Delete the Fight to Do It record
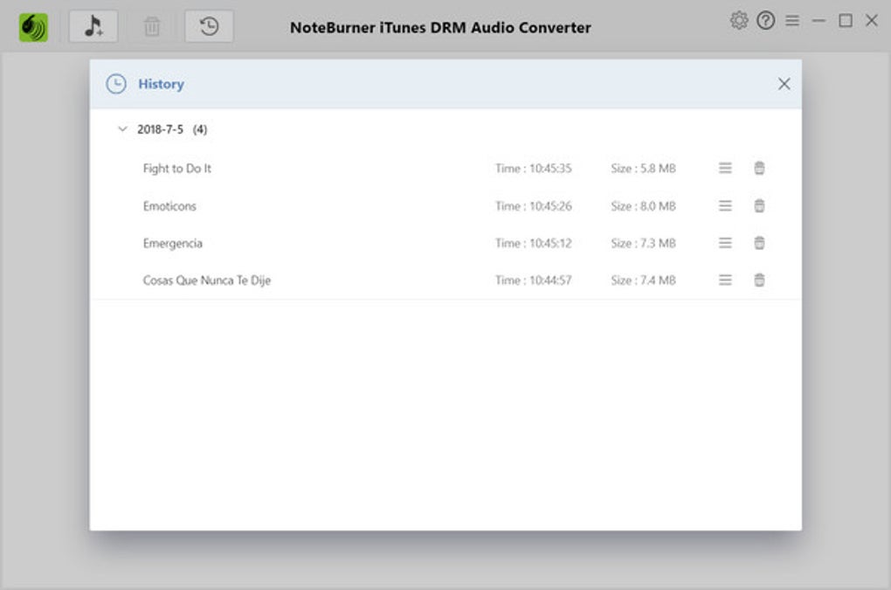This screenshot has height=590, width=891. [759, 168]
